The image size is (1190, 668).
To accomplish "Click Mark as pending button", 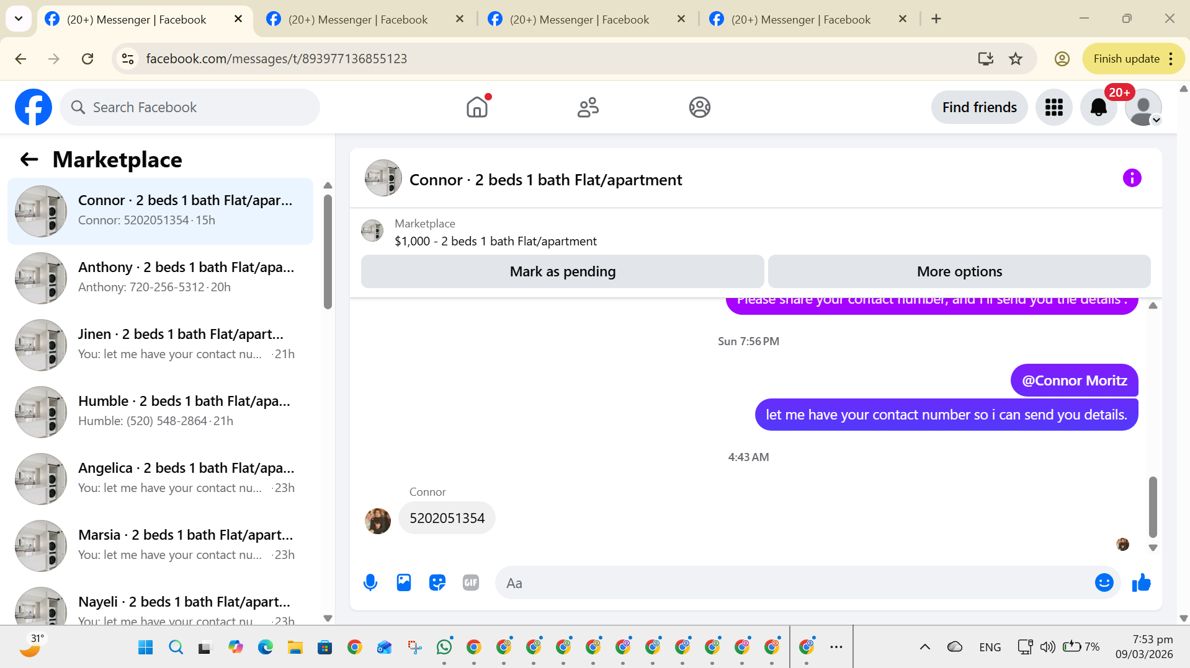I will point(562,271).
